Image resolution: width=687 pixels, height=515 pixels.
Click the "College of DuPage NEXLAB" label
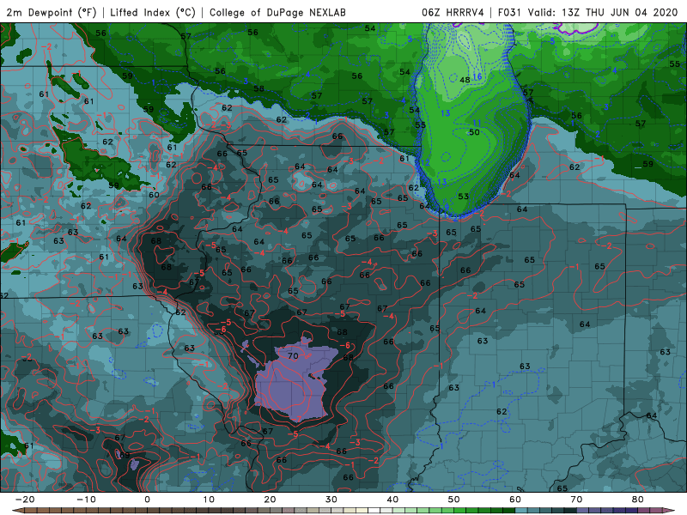click(x=277, y=12)
